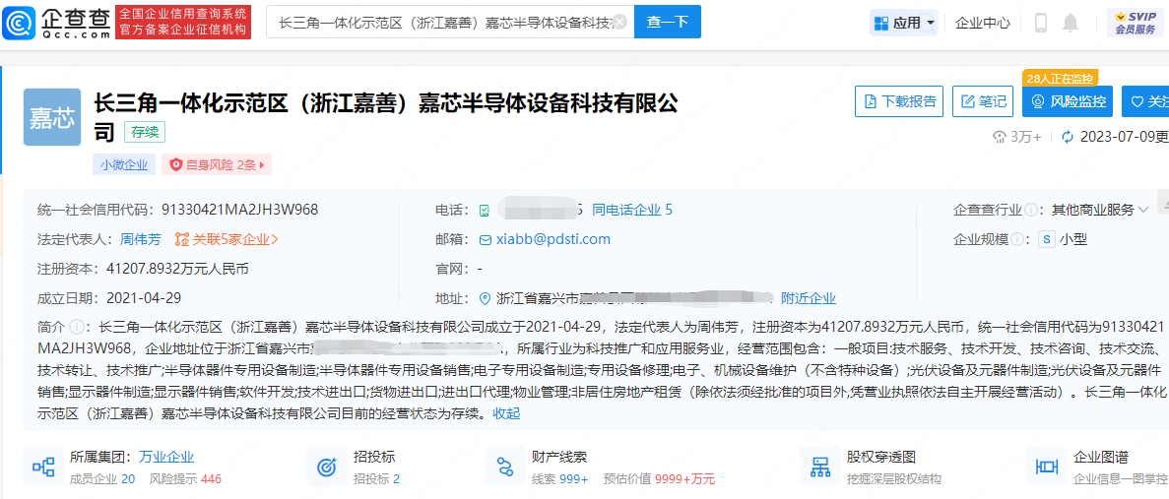Image resolution: width=1169 pixels, height=499 pixels.
Task: Click the scroll-to-top arrow at right edge
Action: tap(1164, 201)
